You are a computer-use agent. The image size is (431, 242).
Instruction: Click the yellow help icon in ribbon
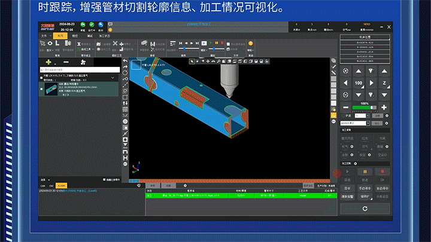250,44
